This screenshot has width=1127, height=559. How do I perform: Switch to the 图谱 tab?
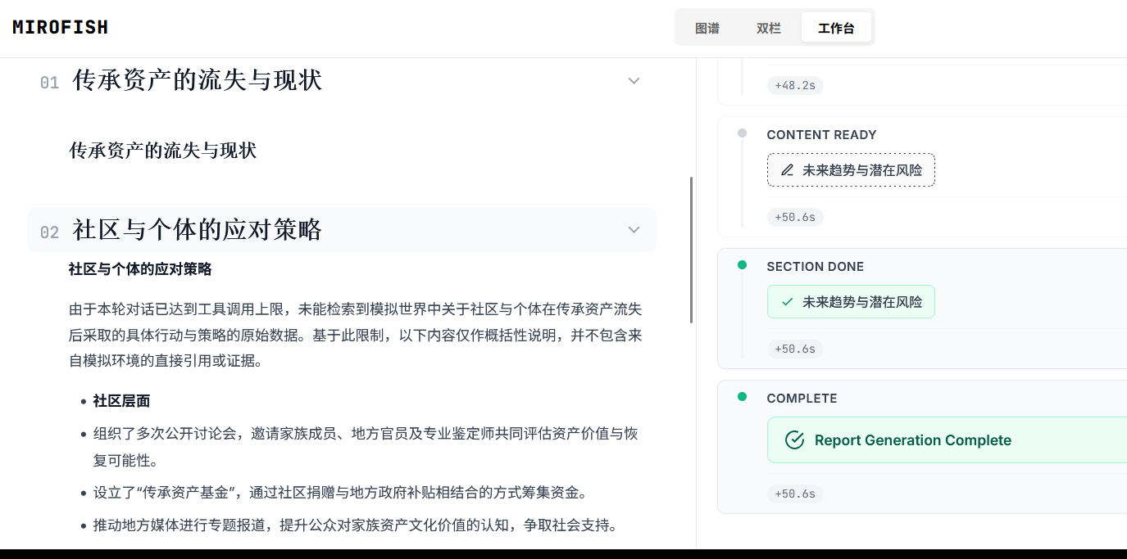click(x=706, y=27)
